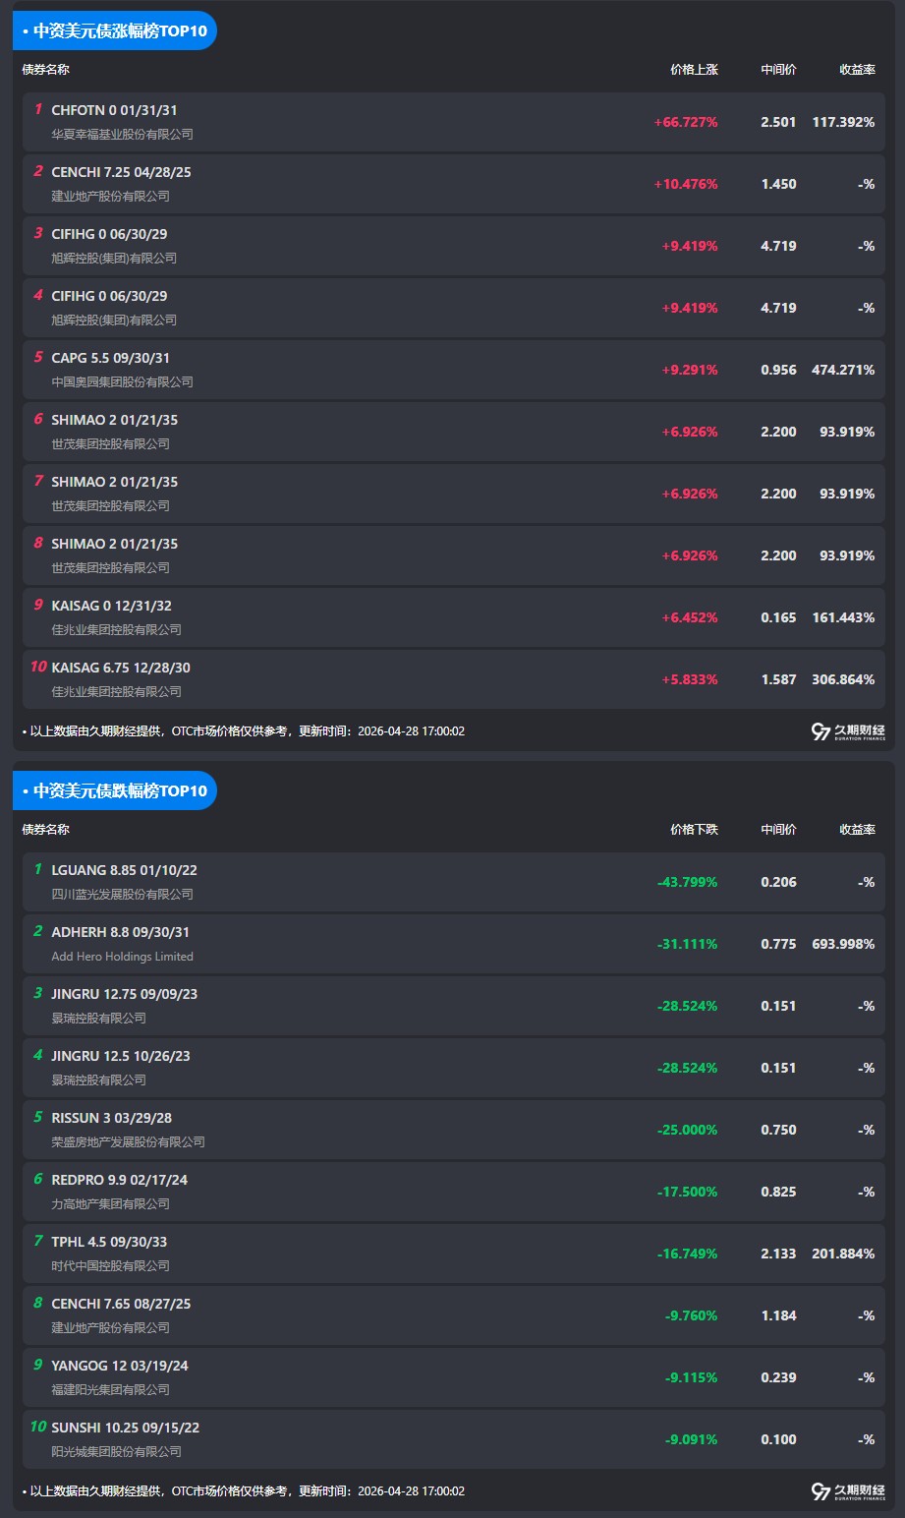Open the YANGOG 12 03/19/24 bond row

[120, 1366]
